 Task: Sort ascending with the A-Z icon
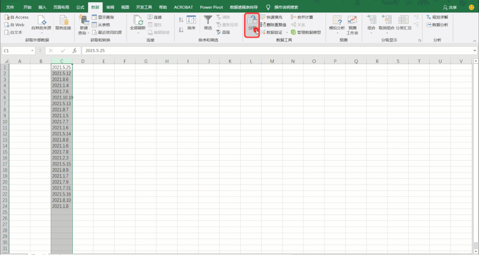pos(181,20)
